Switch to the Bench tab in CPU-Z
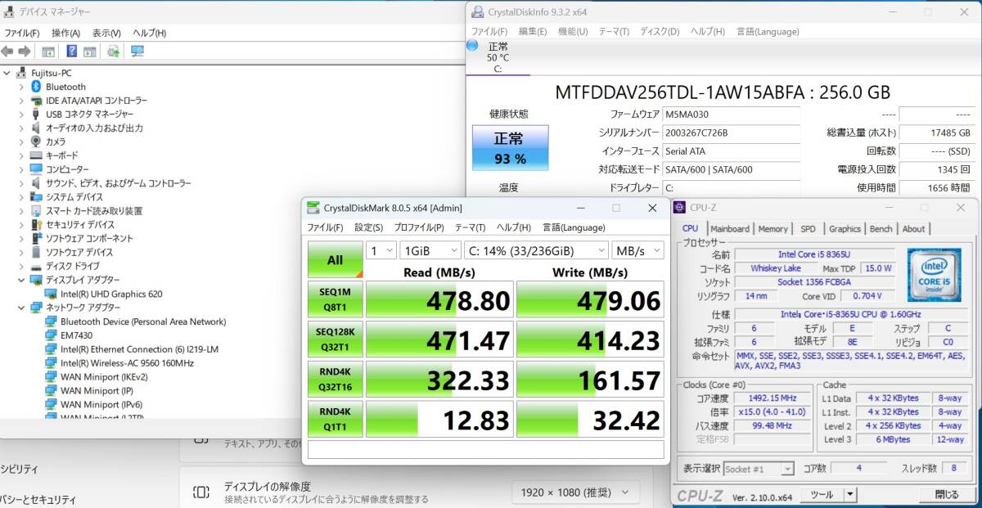The width and height of the screenshot is (982, 508). point(881,229)
